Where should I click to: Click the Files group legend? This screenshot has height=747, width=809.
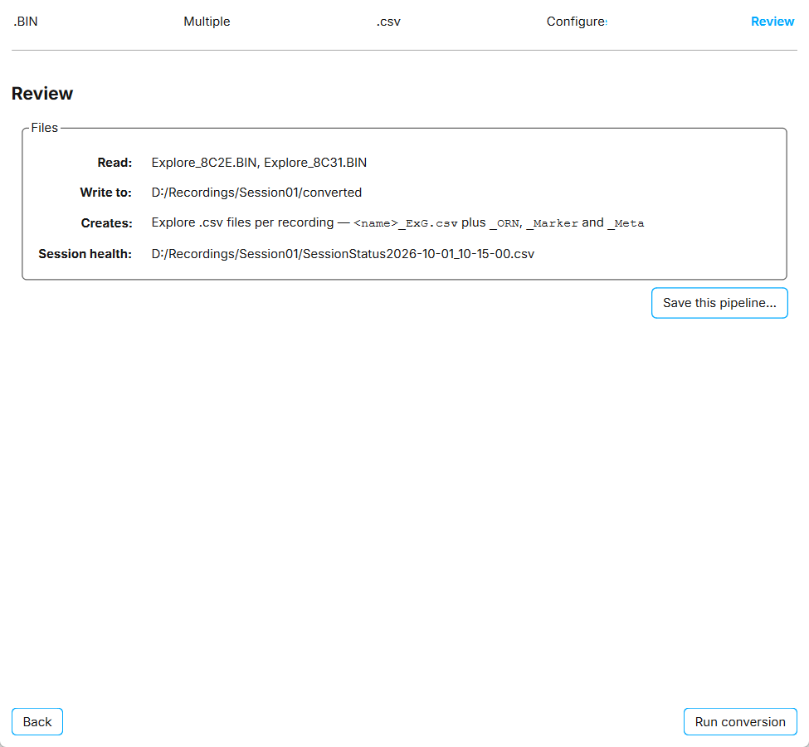click(44, 128)
